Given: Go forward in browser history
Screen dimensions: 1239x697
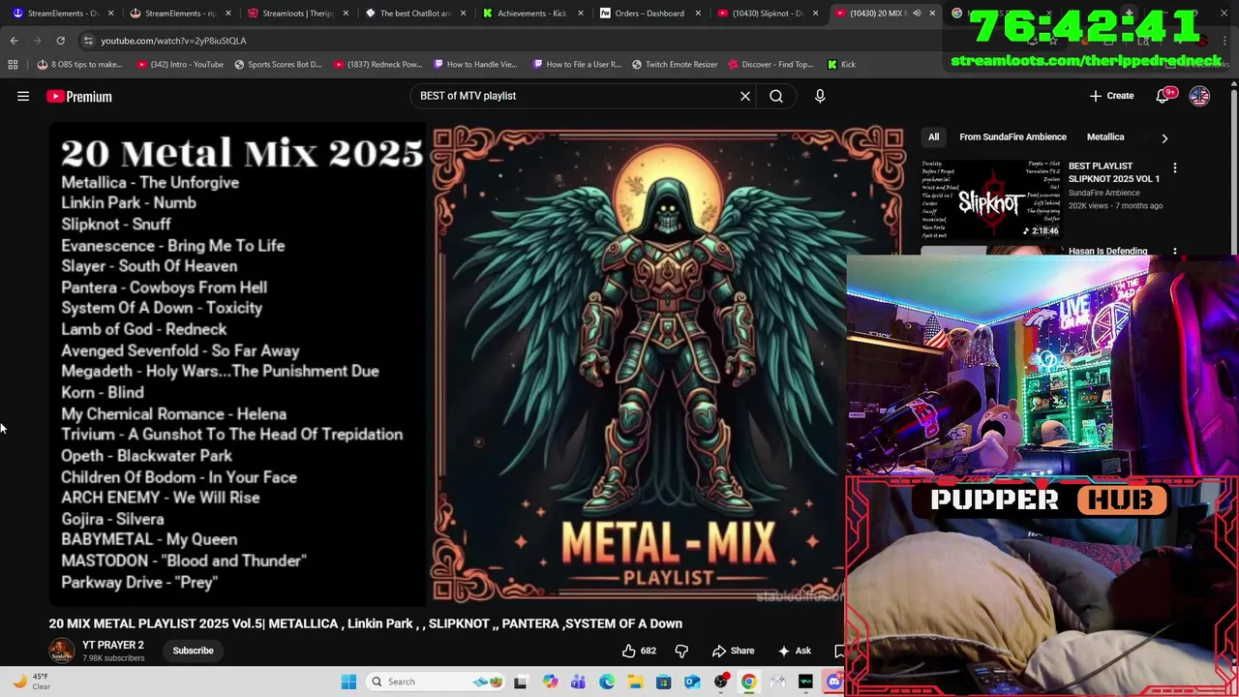Looking at the screenshot, I should (37, 41).
